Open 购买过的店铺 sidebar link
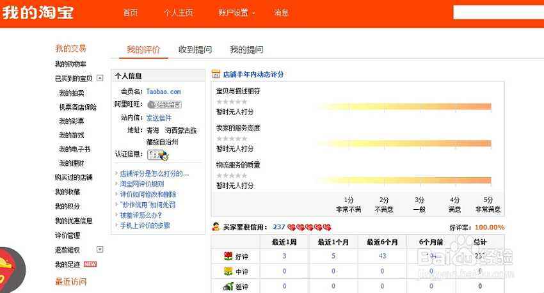Screen dimensions: 544x293 pos(74,178)
